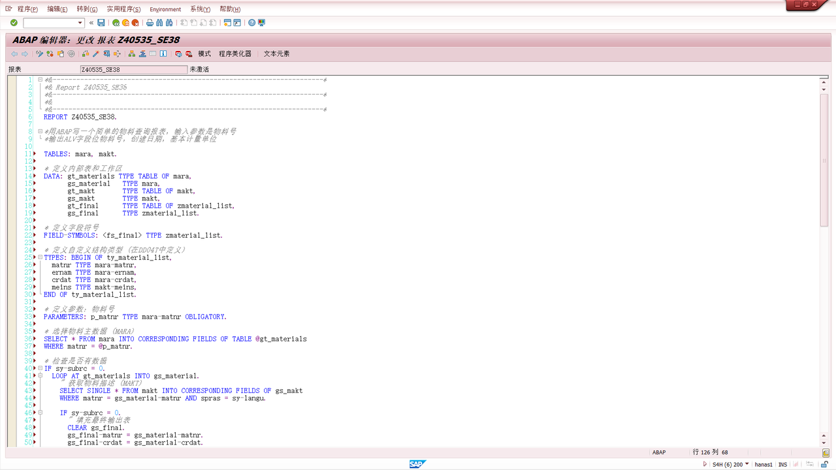836x470 pixels.
Task: Collapse the header comment block at line 1
Action: click(40, 80)
